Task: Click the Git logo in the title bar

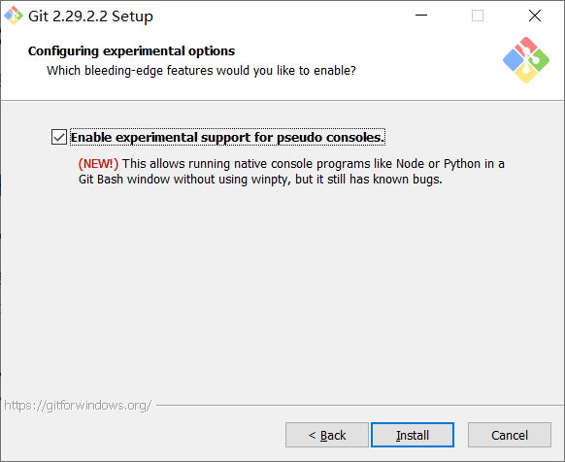Action: coord(14,16)
